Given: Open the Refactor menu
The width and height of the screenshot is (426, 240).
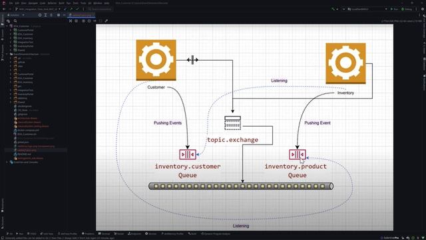Looking at the screenshot, I should point(52,3).
